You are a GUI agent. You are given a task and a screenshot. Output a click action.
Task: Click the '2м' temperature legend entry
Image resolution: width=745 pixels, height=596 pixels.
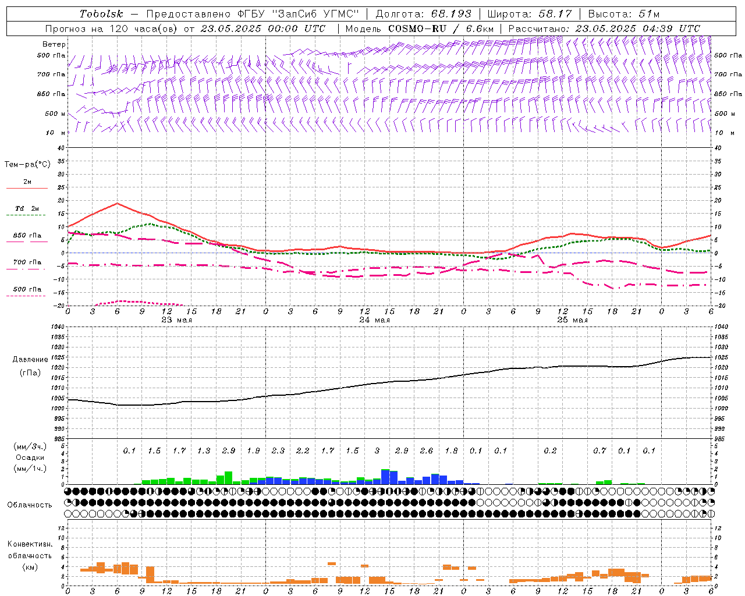point(27,182)
